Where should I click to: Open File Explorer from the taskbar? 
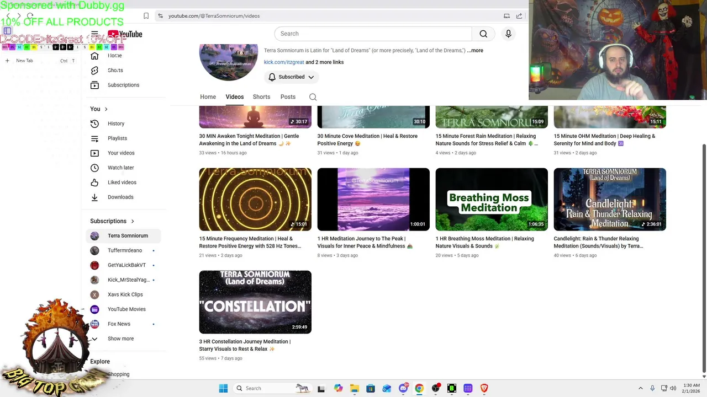355,388
